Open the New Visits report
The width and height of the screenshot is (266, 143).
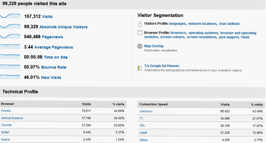click(51, 78)
